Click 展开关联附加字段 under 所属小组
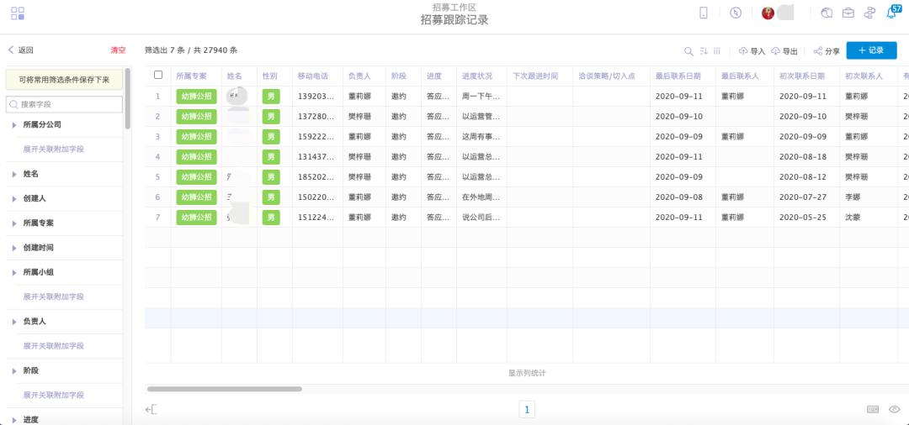909x425 pixels. (53, 296)
